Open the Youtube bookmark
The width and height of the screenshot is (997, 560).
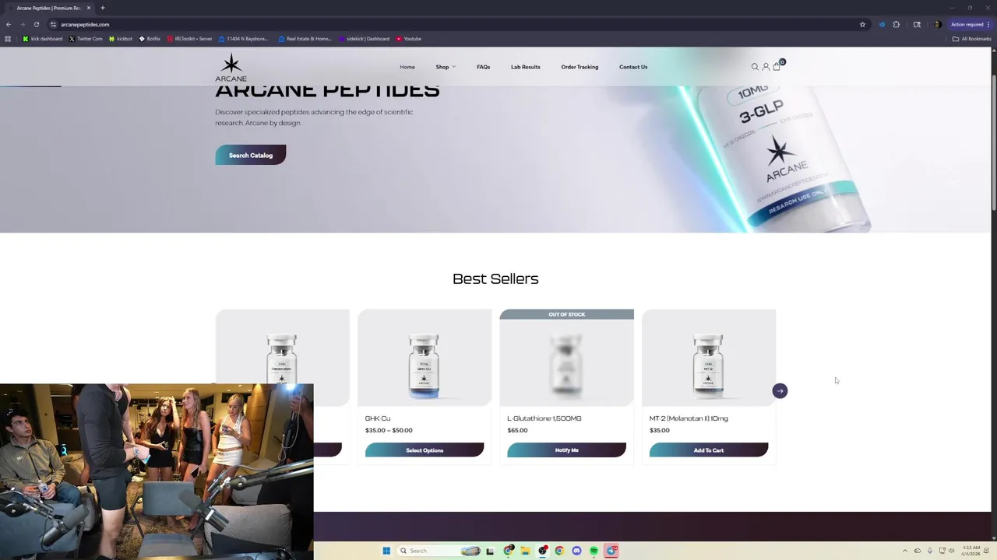click(409, 39)
